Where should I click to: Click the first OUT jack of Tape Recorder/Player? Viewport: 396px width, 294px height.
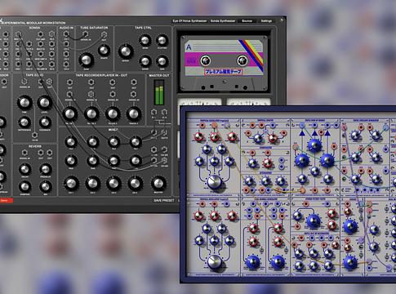pyautogui.click(x=70, y=82)
